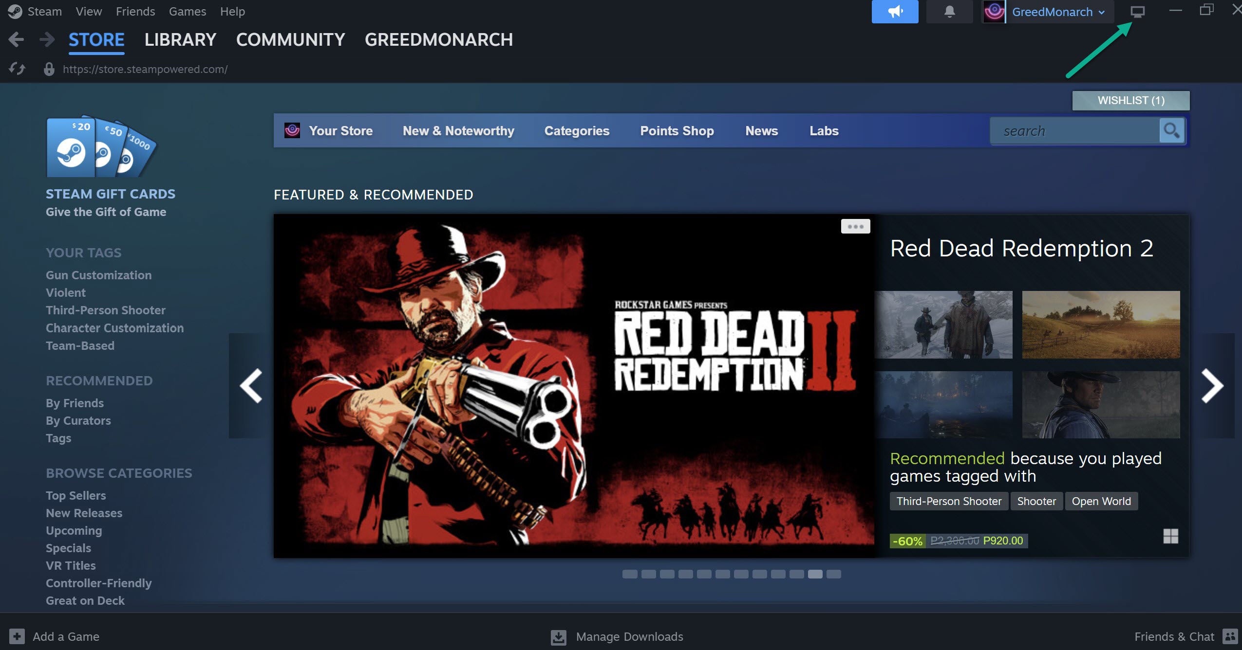The height and width of the screenshot is (650, 1242).
Task: Click the Steam logo icon in menu bar
Action: click(15, 11)
